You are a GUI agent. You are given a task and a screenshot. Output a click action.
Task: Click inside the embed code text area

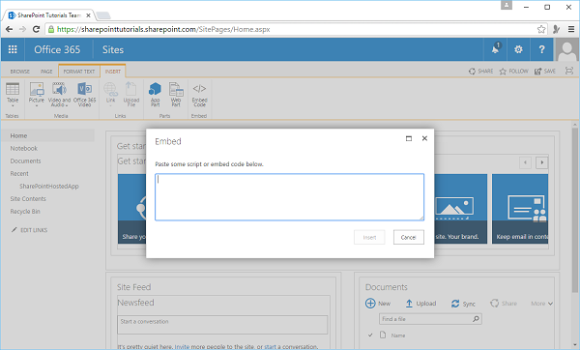(x=289, y=197)
